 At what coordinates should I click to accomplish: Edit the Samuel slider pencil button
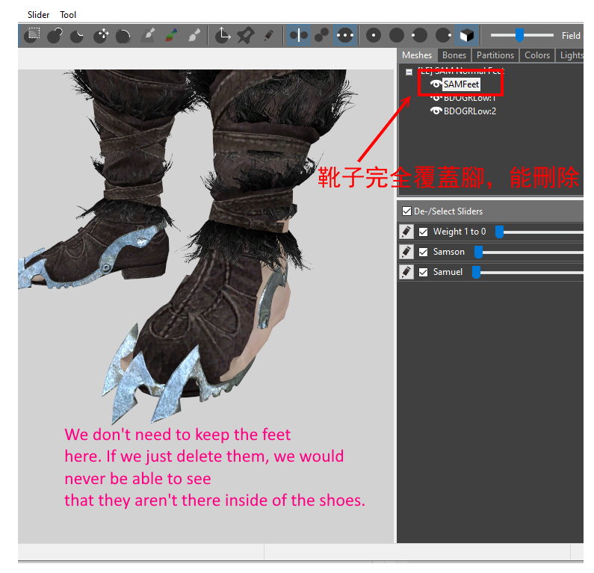tap(406, 272)
